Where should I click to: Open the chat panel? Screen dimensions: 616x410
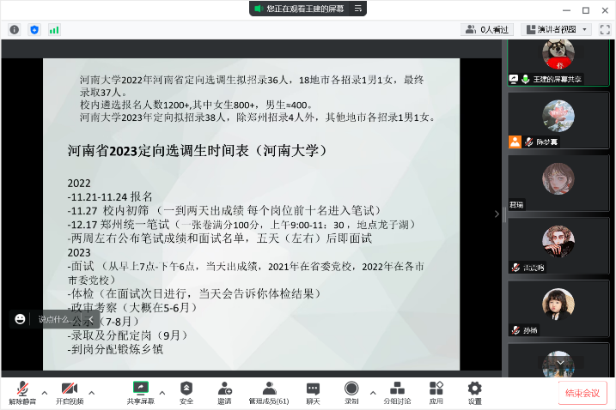click(313, 389)
